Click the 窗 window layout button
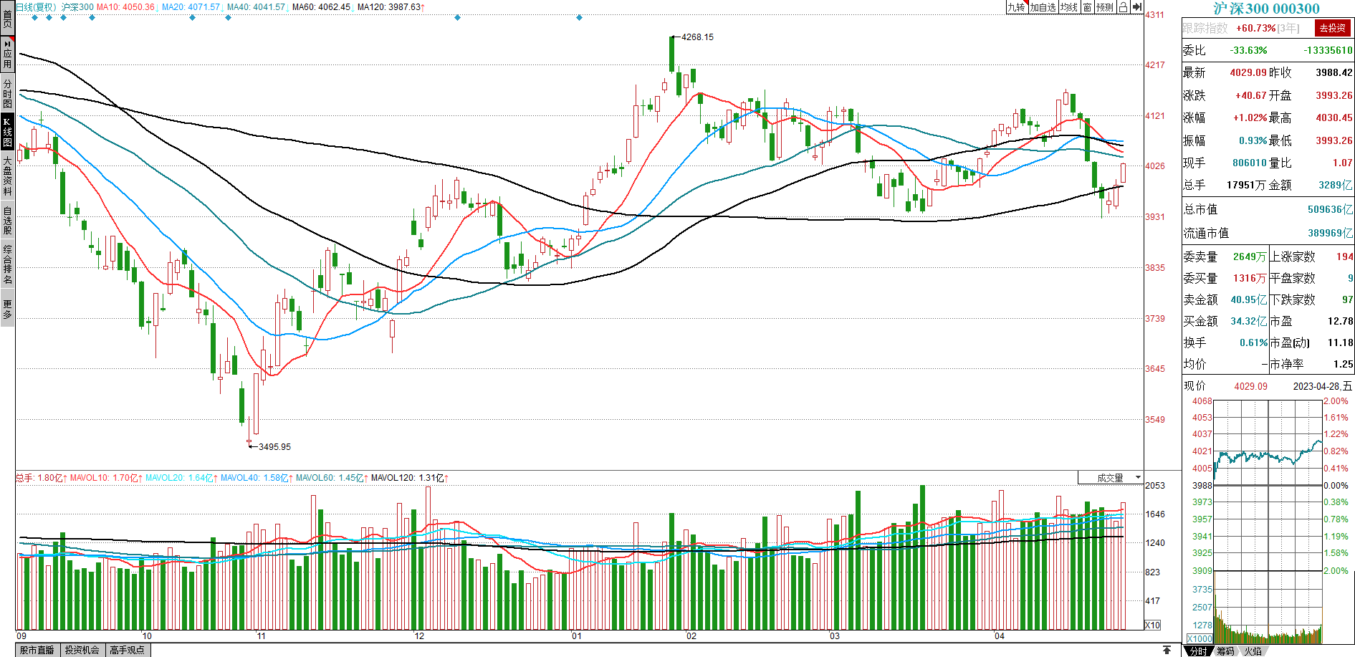1355x657 pixels. (1087, 7)
